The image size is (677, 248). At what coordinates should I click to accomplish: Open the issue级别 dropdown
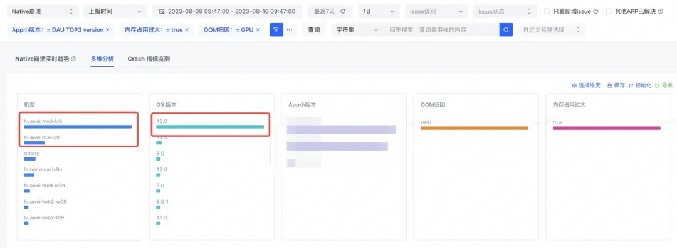(x=436, y=11)
